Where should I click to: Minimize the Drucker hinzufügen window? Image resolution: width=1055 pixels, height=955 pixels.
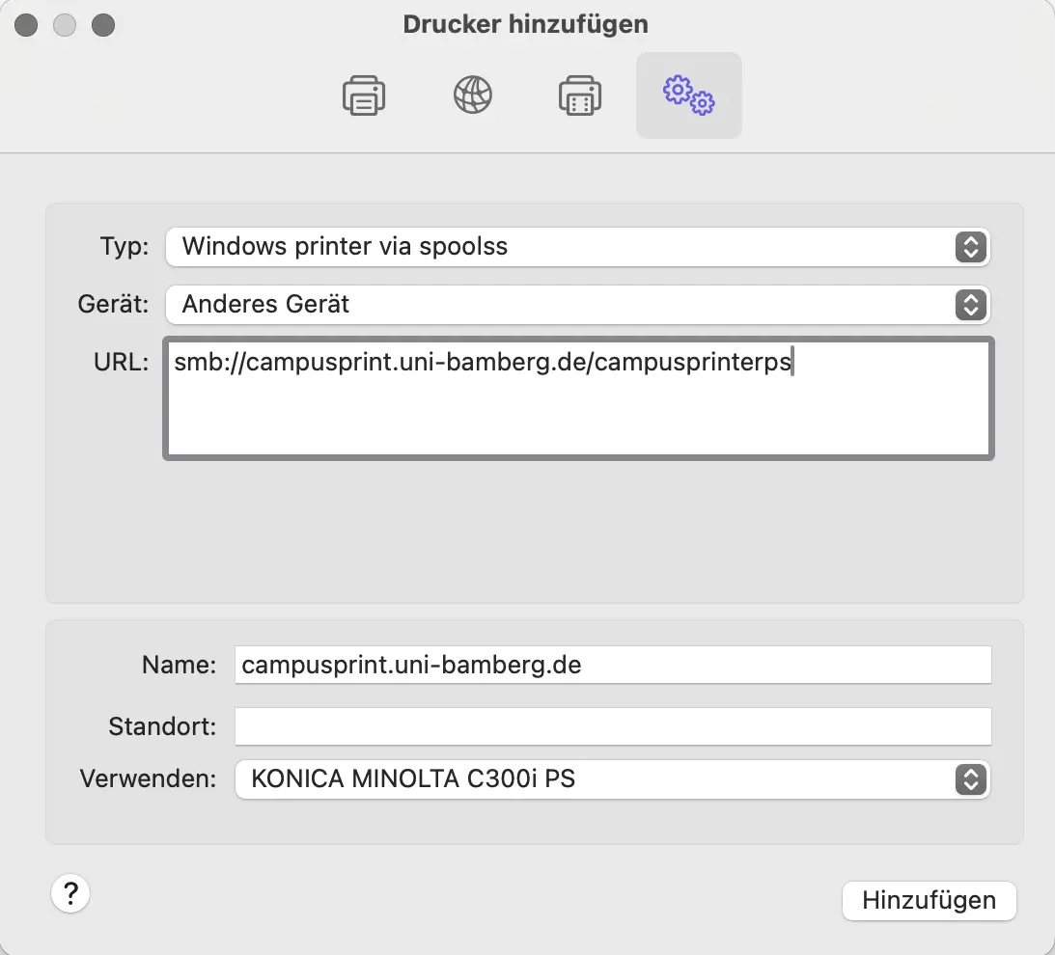[x=65, y=25]
